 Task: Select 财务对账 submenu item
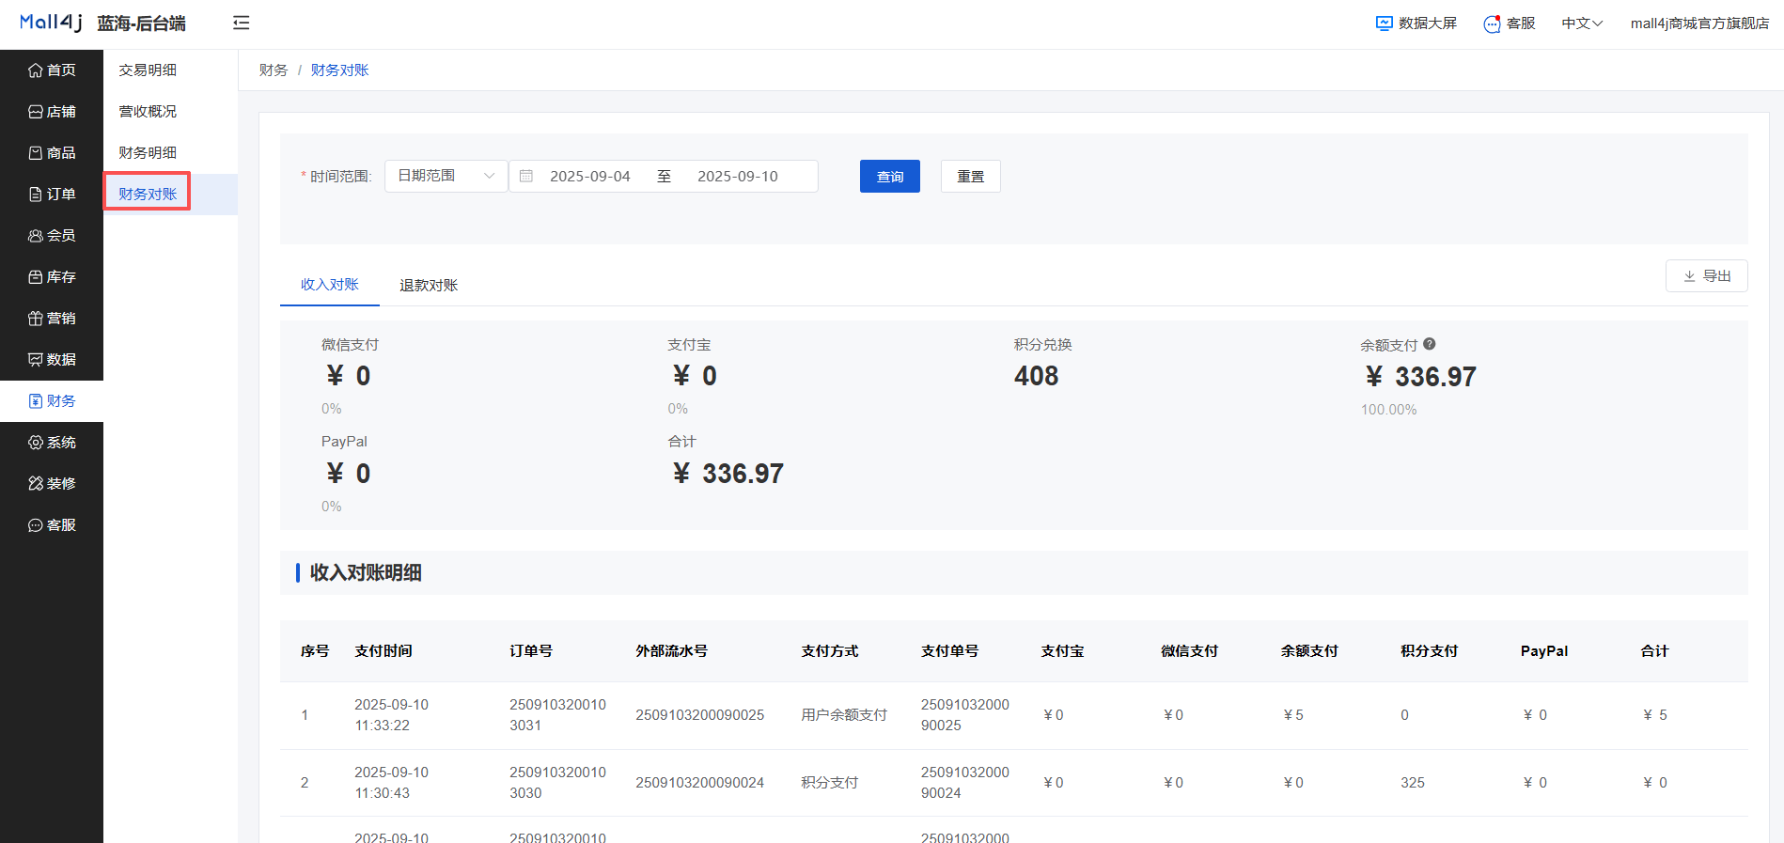pyautogui.click(x=170, y=195)
